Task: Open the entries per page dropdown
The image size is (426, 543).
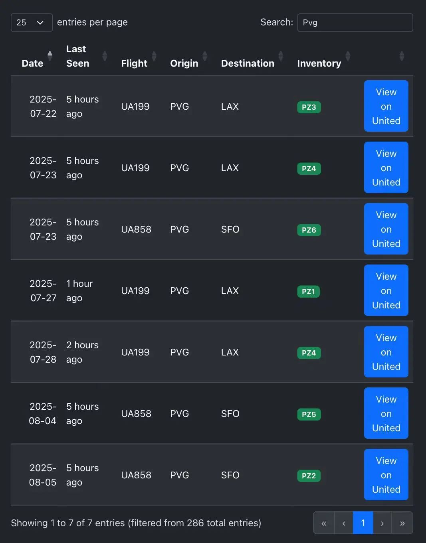Action: pyautogui.click(x=32, y=23)
